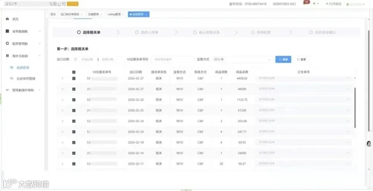Expand the row dated 2026-02-14
Image resolution: width=373 pixels, height=191 pixels.
click(x=63, y=153)
